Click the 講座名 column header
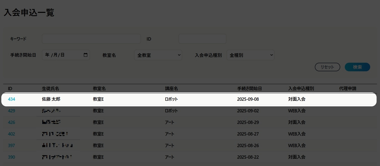The width and height of the screenshot is (380, 166). (x=171, y=88)
